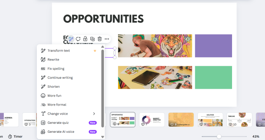This screenshot has height=140, width=265.
Task: Click the text box right-side resize handle
Action: [115, 53]
